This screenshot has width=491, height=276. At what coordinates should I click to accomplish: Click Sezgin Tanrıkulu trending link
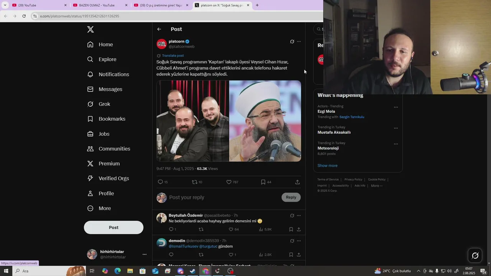pyautogui.click(x=352, y=117)
